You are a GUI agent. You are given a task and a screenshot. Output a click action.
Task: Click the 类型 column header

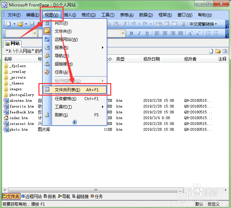click(128, 59)
